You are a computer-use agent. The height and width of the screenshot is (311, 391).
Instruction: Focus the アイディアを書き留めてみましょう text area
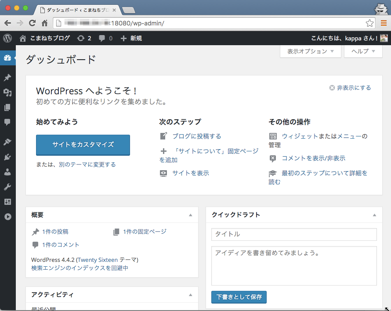click(x=294, y=266)
